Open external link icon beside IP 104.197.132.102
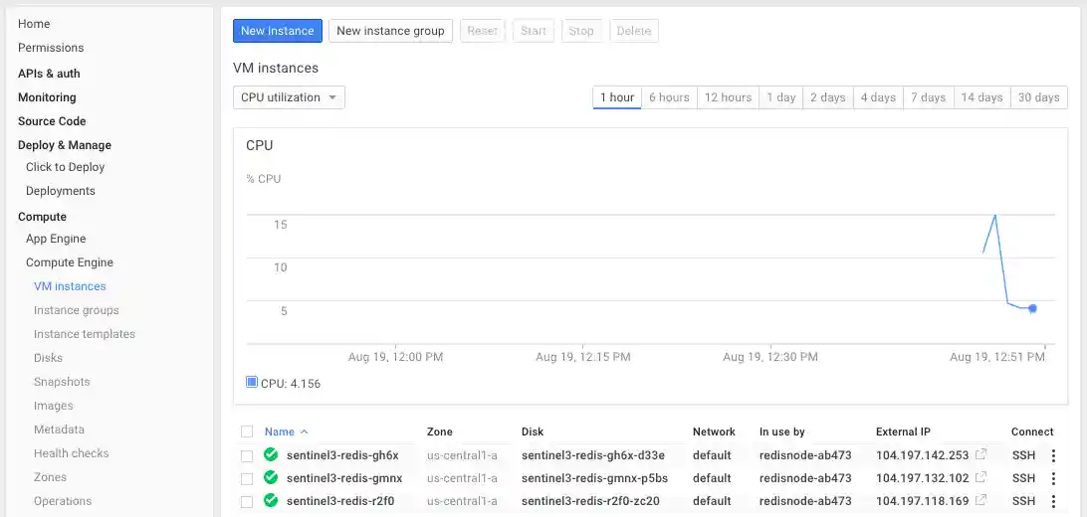This screenshot has width=1087, height=517. [x=981, y=477]
